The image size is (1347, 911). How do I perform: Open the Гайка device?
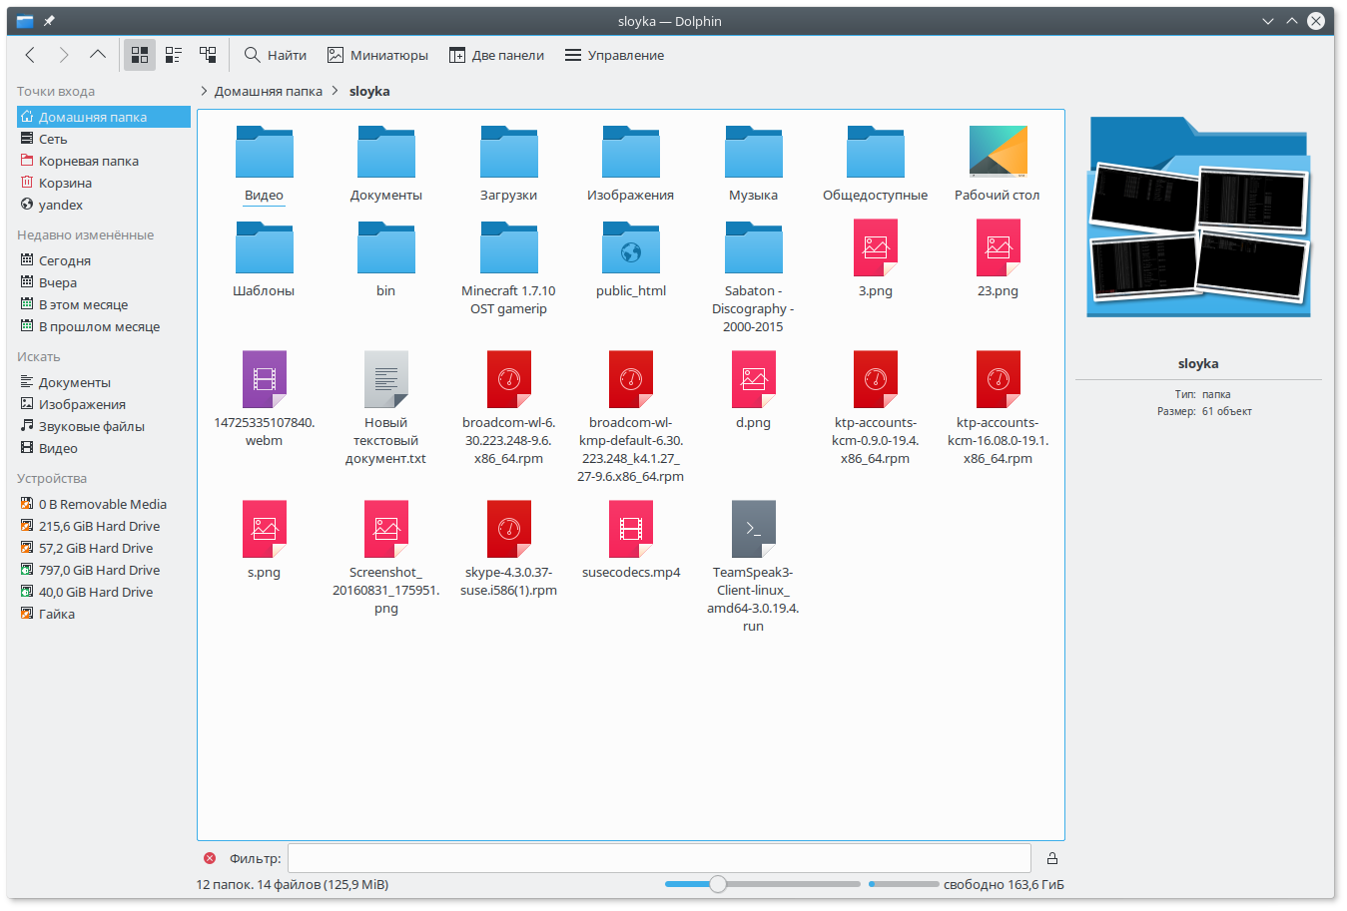click(x=104, y=614)
